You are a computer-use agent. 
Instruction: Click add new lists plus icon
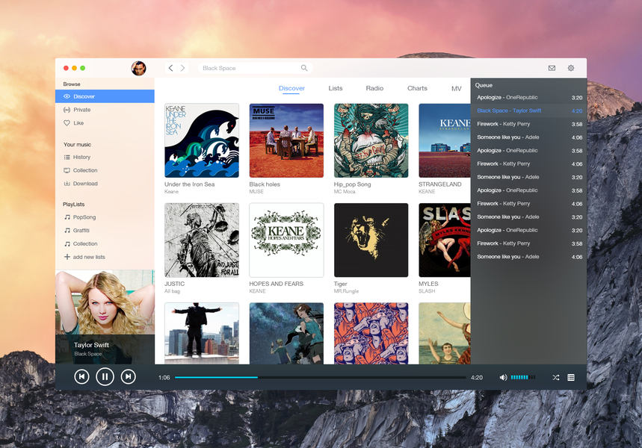pos(67,257)
